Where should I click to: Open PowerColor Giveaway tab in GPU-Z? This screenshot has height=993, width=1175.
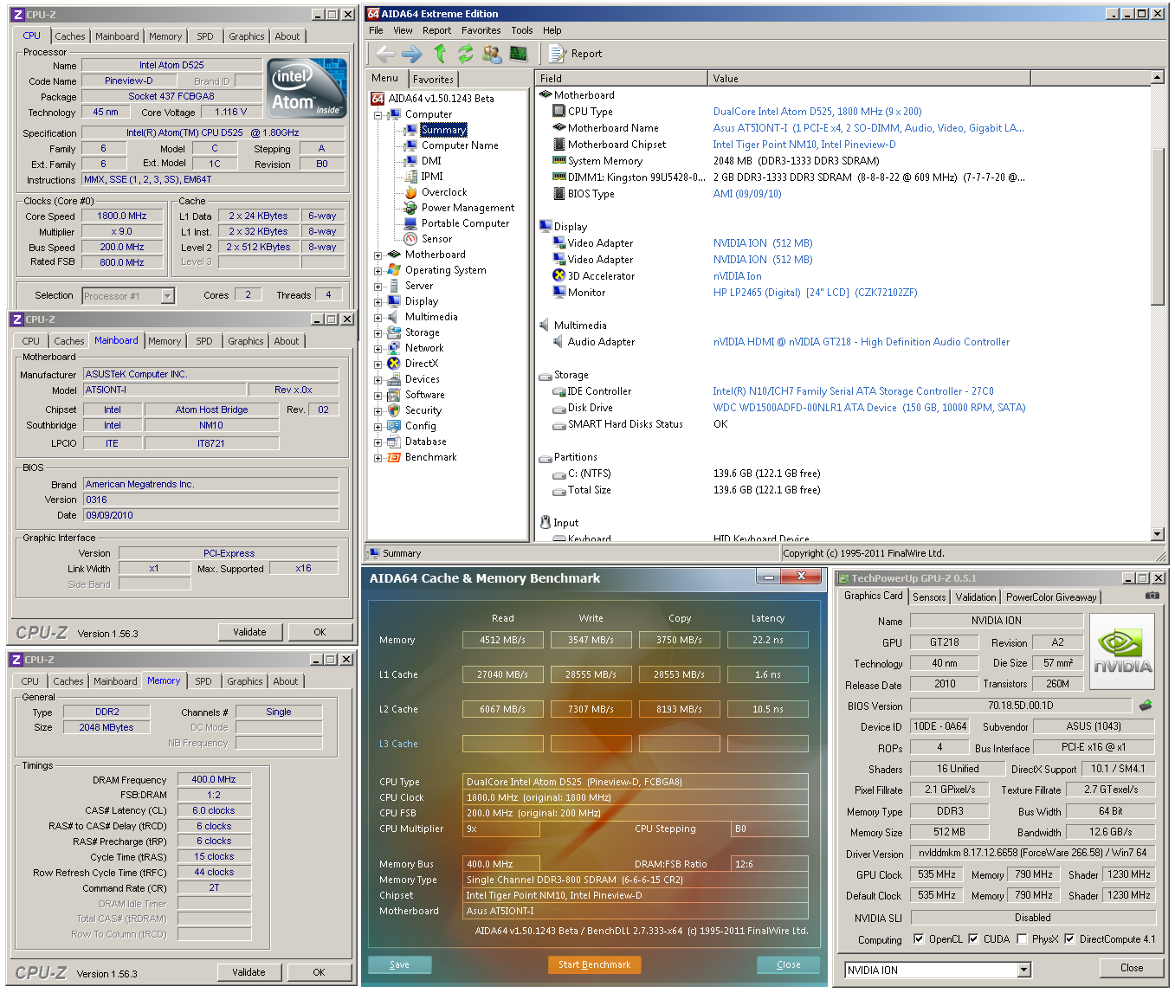1051,597
